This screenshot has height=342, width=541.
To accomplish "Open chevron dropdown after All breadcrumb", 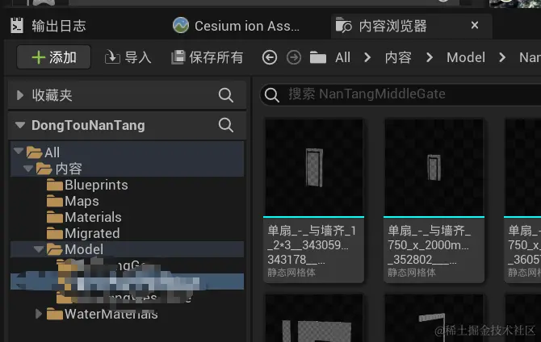I will click(x=367, y=57).
